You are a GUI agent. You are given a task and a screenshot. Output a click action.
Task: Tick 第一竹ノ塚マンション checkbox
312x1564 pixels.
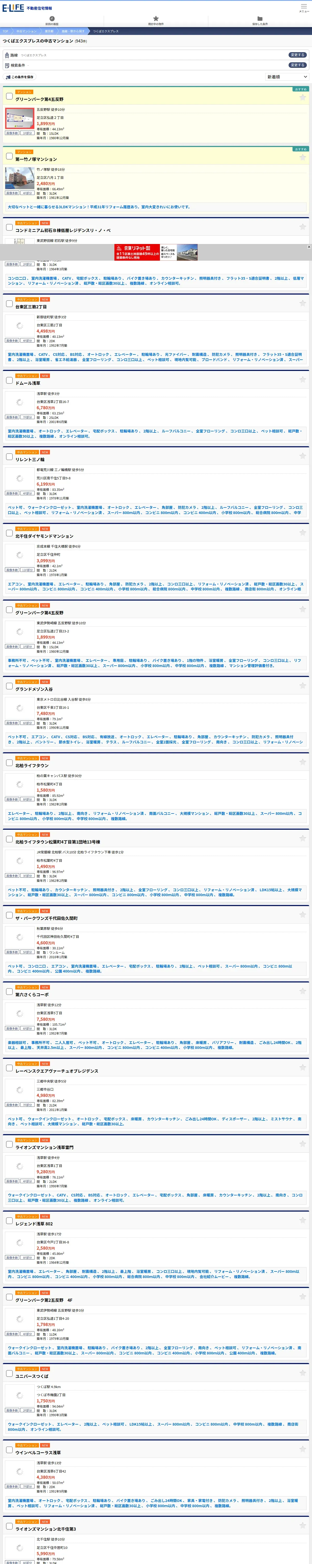[x=9, y=156]
